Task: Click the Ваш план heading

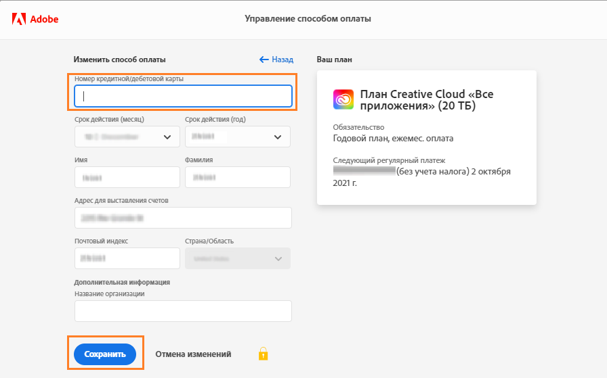Action: [x=334, y=60]
